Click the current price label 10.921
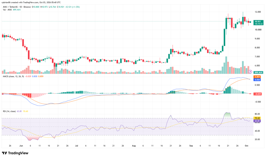Viewport: 266px width, 158px height. point(258,22)
